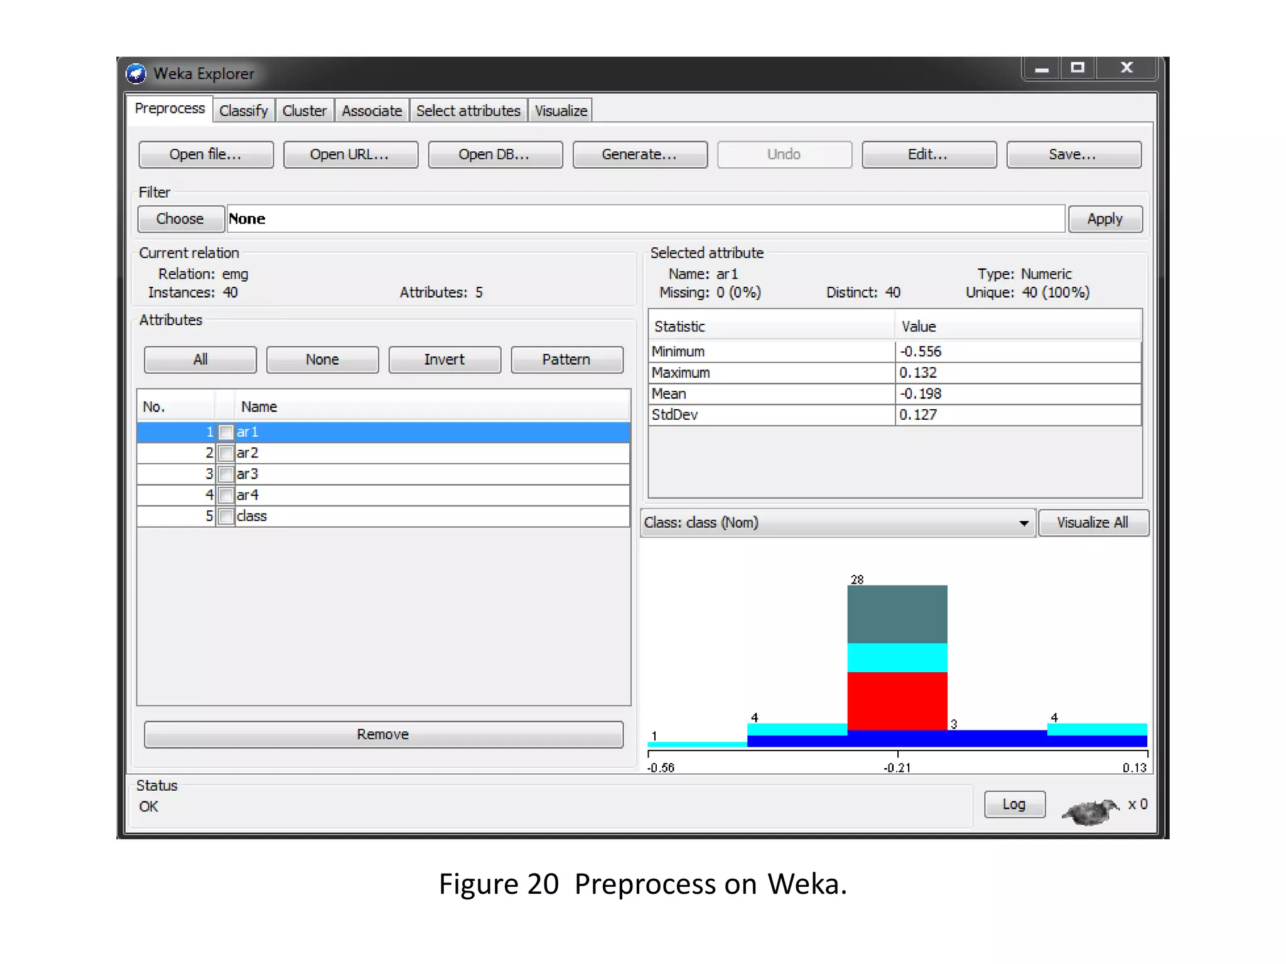Click the Maximum value 0.132 cell
1286x964 pixels.
(x=1018, y=373)
